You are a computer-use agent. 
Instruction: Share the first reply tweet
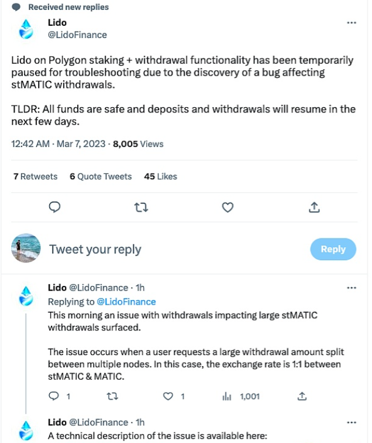[x=302, y=397]
